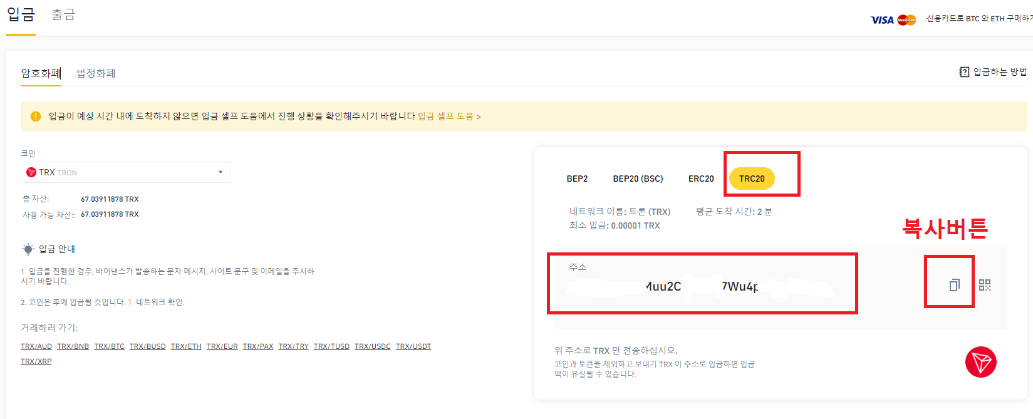The height and width of the screenshot is (419, 1033).
Task: Choose the BEP2 network
Action: point(577,178)
